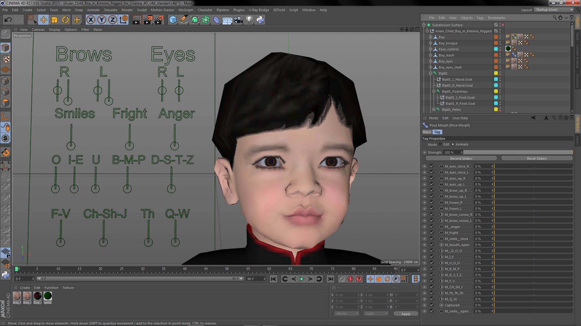Click the Record Sliders button
Image resolution: width=581 pixels, height=326 pixels.
coord(461,158)
